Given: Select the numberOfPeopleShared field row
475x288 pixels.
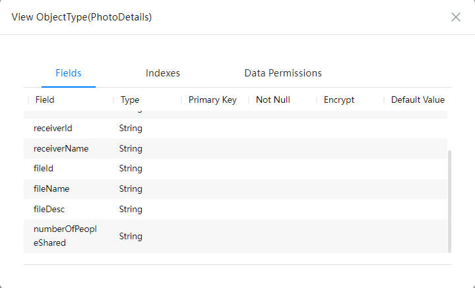Looking at the screenshot, I should pyautogui.click(x=236, y=236).
